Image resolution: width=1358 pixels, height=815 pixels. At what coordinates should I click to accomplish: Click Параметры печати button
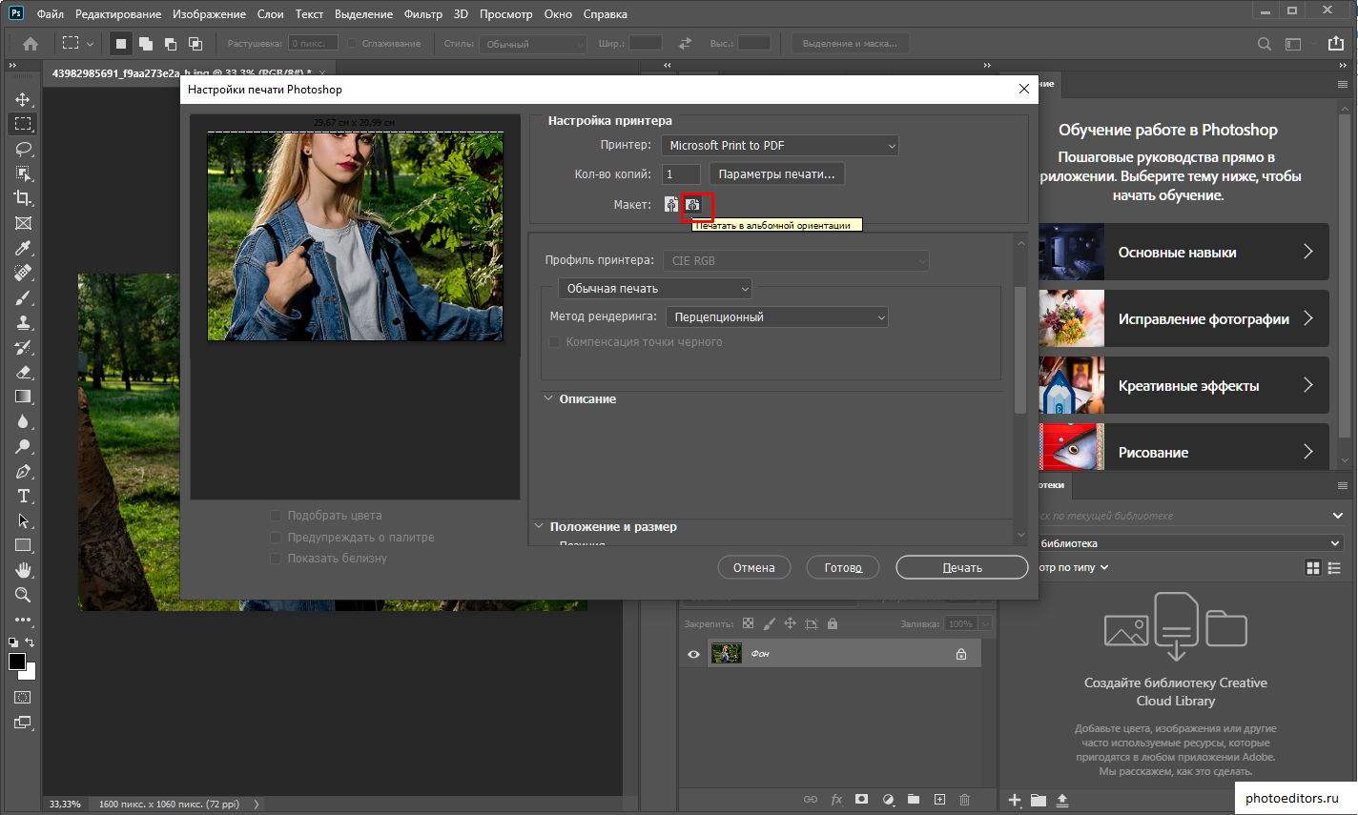tap(776, 174)
